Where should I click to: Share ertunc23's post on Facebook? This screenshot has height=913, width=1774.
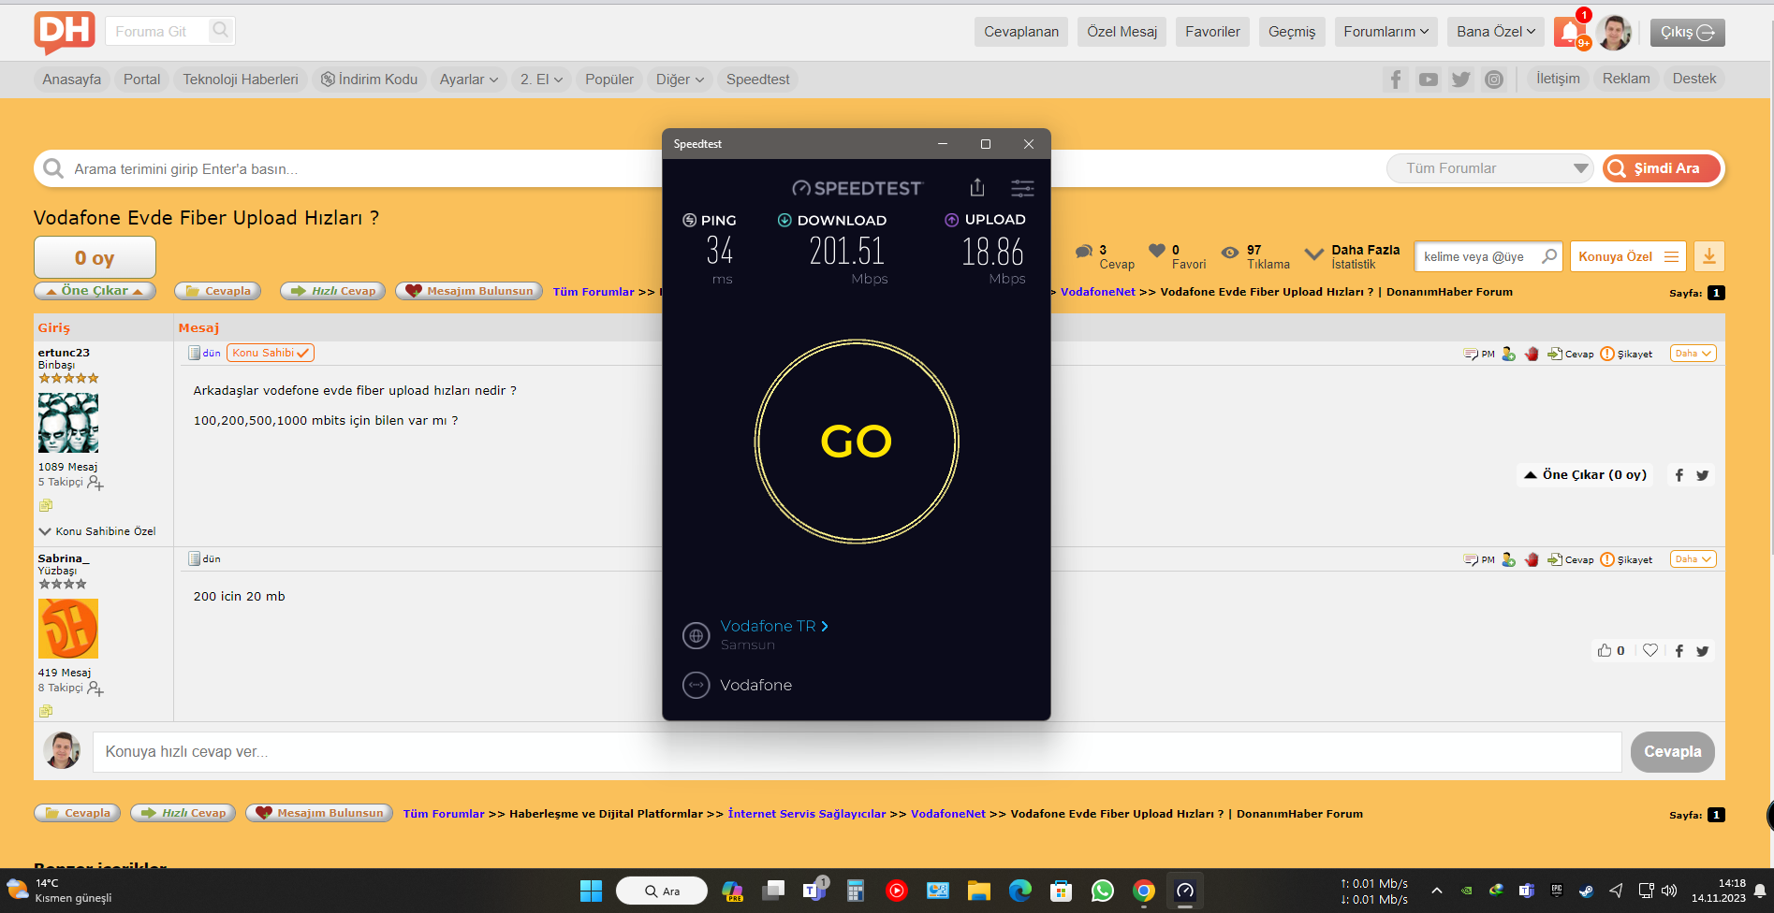click(x=1679, y=475)
